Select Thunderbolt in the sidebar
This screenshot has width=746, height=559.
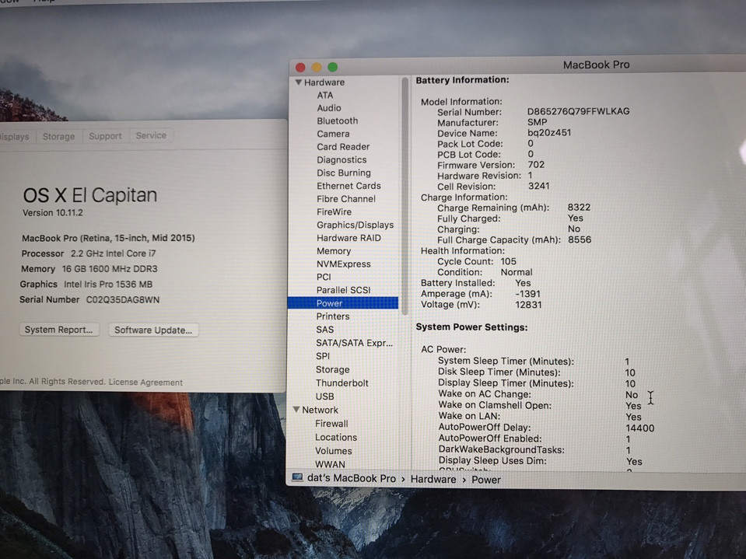(x=342, y=383)
